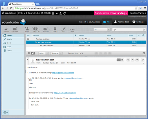The width and height of the screenshot is (148, 119).
Task: Toggle HTML view of the message
Action: (118, 60)
